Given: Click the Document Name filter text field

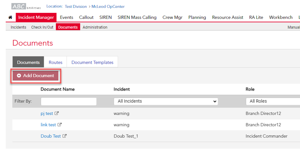Looking at the screenshot, I should (68, 101).
